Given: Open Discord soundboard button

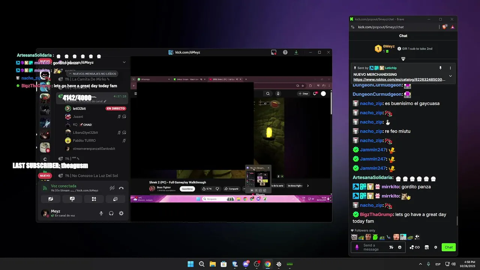Looking at the screenshot, I should point(115,199).
